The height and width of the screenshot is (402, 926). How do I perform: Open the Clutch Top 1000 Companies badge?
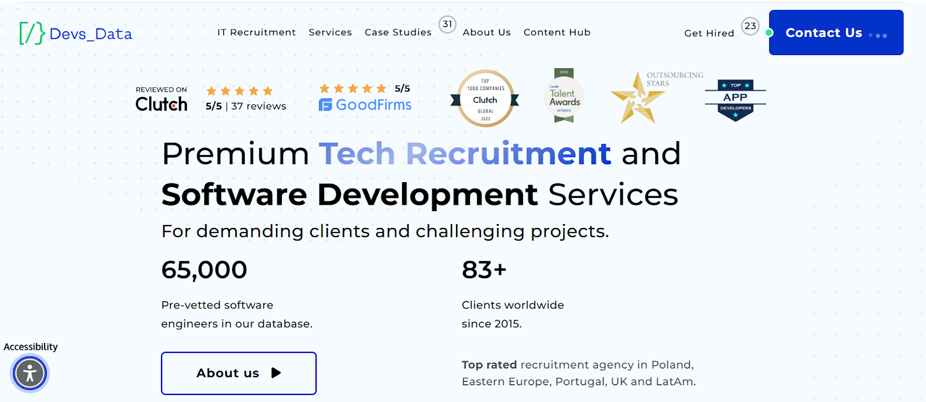tap(485, 98)
